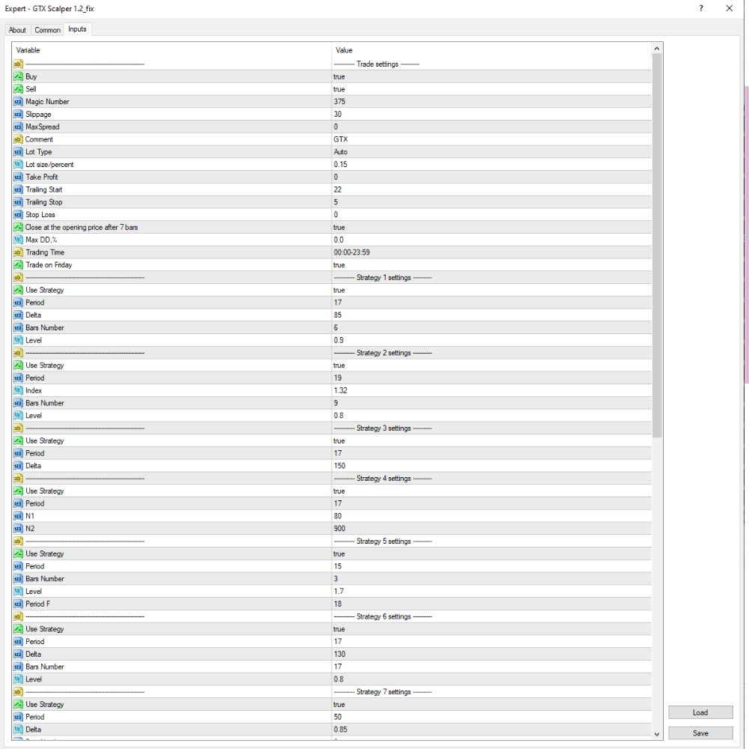749x749 pixels.
Task: Click the scrollbar down arrow
Action: click(657, 734)
